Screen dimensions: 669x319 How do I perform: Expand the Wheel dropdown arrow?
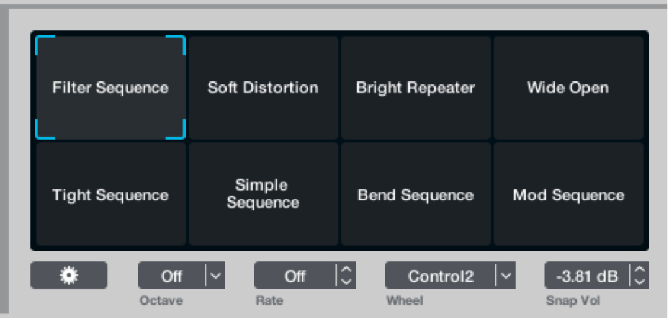506,276
